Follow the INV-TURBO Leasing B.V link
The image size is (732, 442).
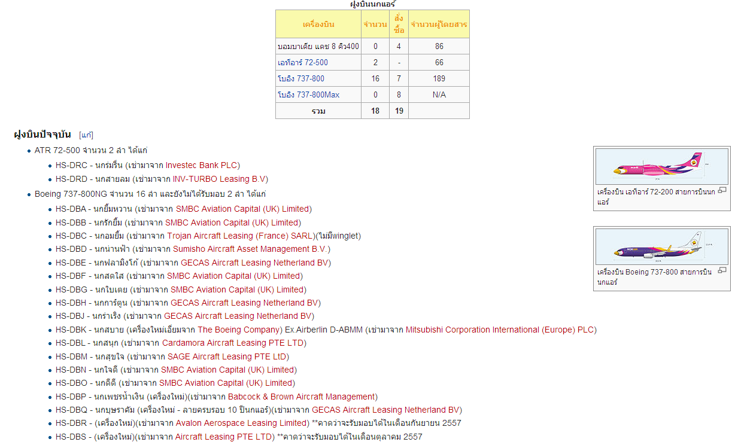pos(219,179)
